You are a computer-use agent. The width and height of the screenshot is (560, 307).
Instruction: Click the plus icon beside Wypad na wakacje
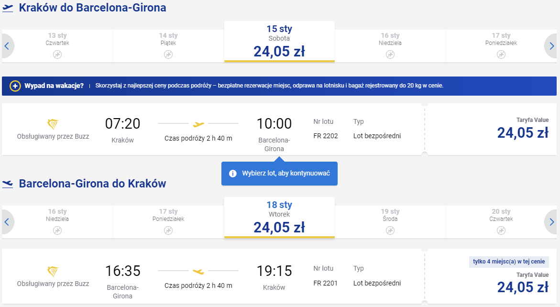[15, 86]
